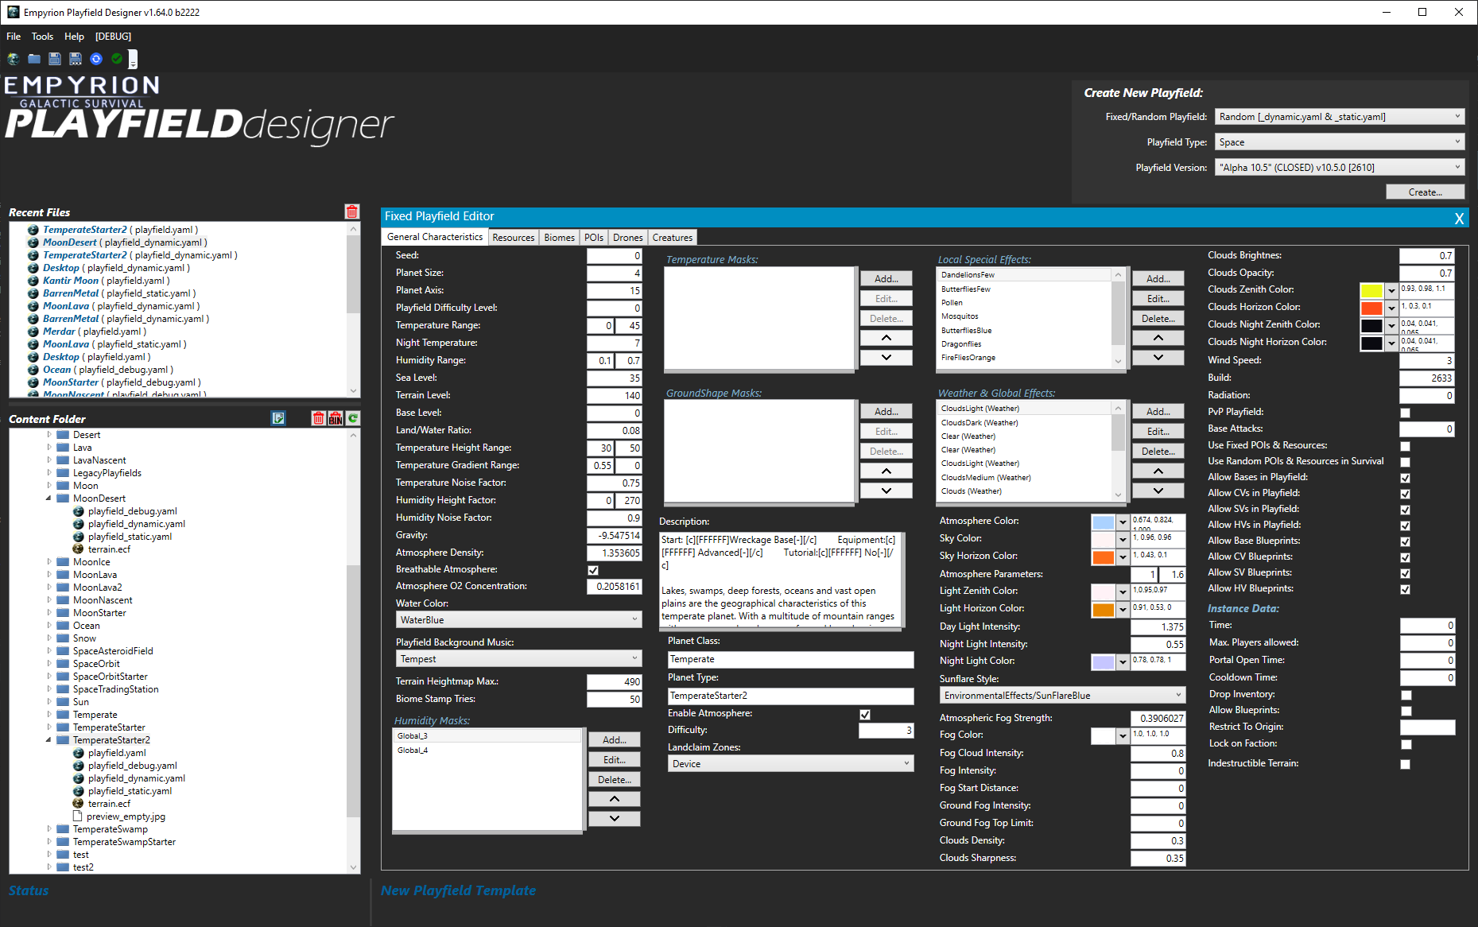The height and width of the screenshot is (927, 1478).
Task: Save the playfield with the floppy disk icon
Action: pos(54,59)
